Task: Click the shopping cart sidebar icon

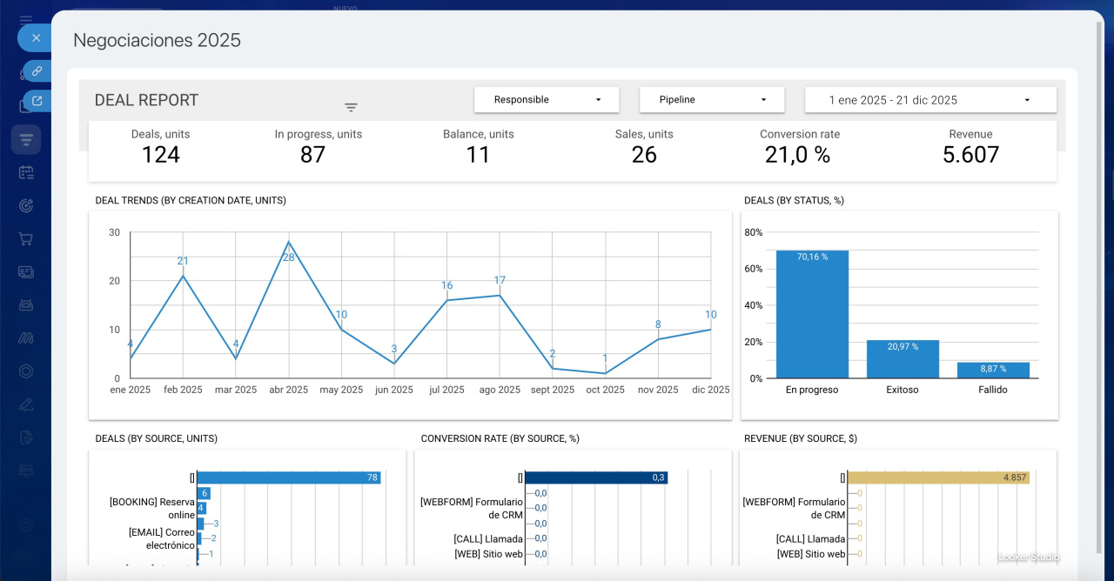Action: 26,238
